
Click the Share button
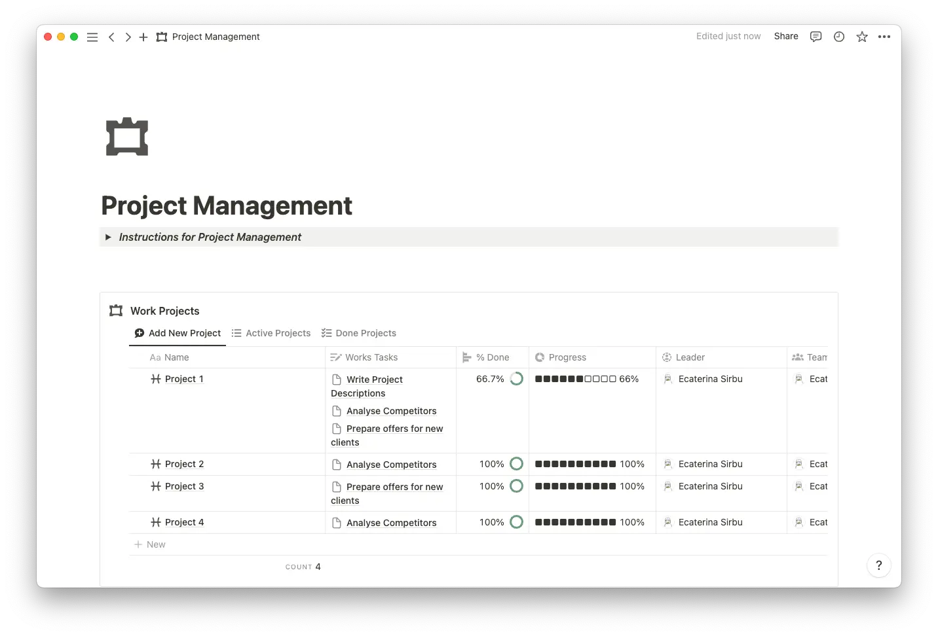pyautogui.click(x=785, y=36)
